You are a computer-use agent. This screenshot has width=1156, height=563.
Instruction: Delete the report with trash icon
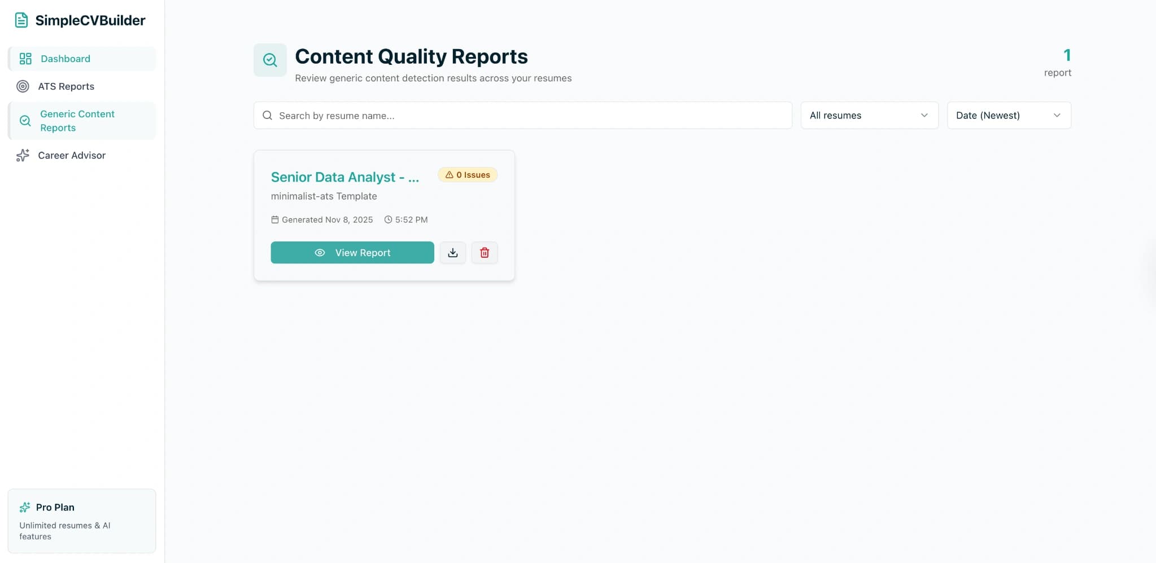tap(485, 253)
